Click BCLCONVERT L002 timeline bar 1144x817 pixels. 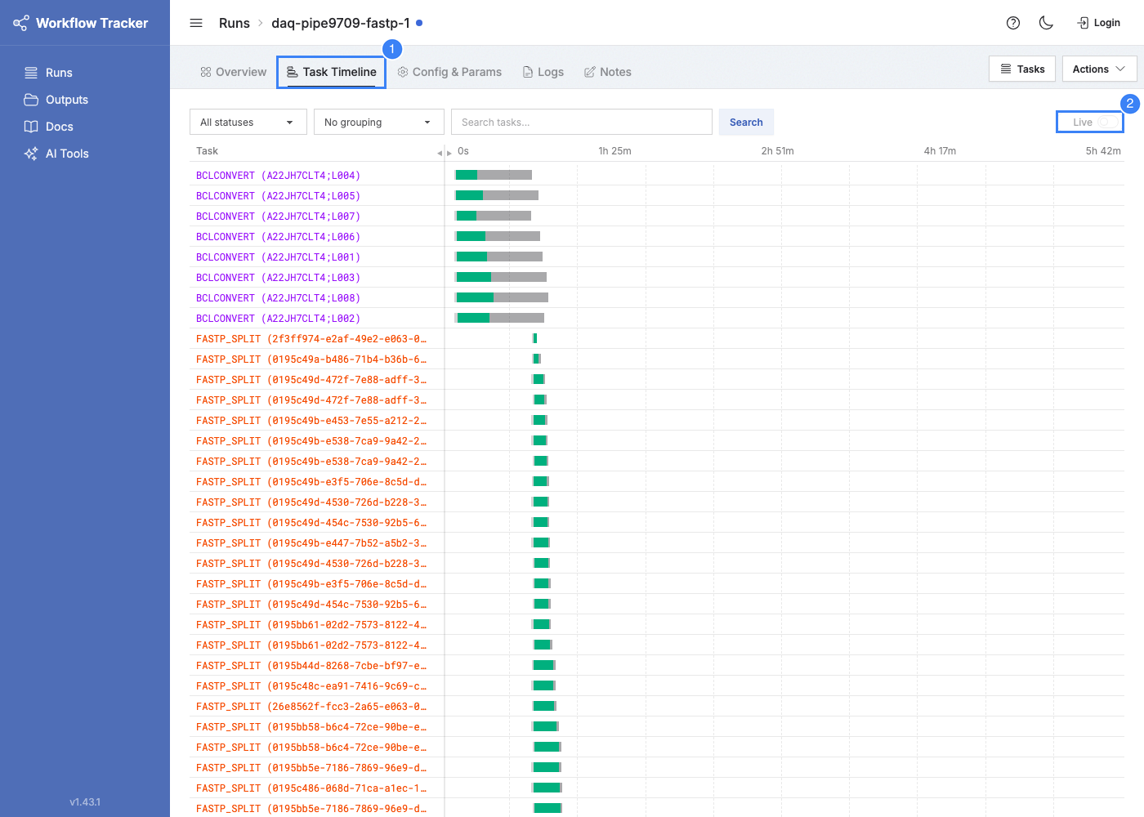(x=499, y=318)
